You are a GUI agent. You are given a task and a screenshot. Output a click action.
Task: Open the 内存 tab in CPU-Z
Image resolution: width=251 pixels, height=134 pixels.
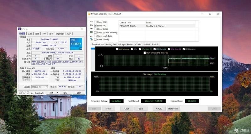click(x=37, y=34)
